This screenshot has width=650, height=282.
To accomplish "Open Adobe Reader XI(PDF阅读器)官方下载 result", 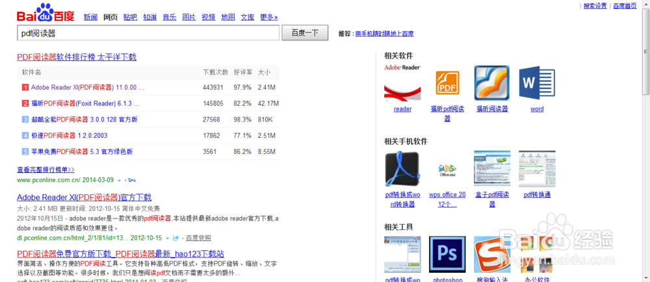I will (x=84, y=197).
